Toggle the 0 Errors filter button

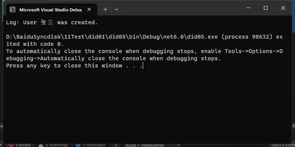coord(20,145)
